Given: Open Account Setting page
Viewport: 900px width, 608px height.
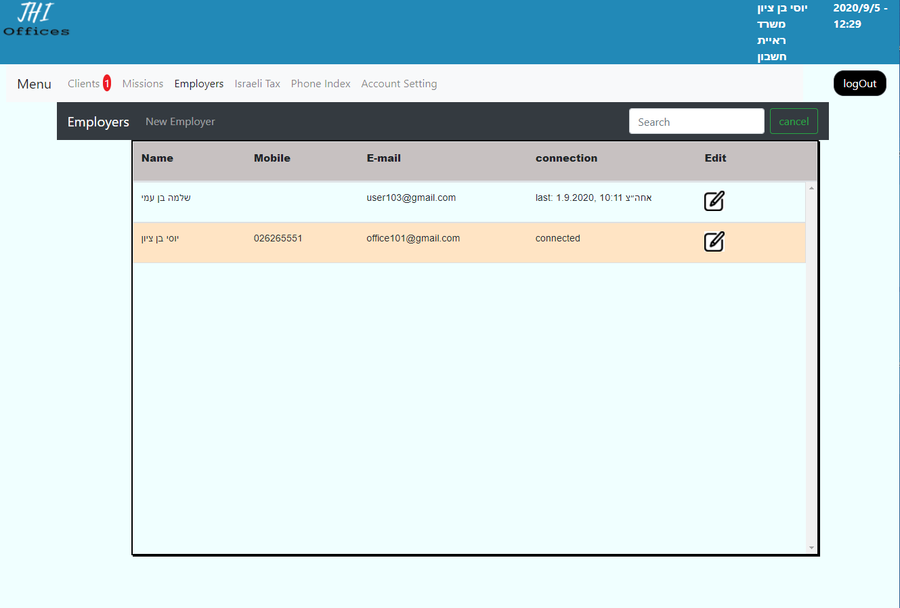Looking at the screenshot, I should tap(399, 84).
